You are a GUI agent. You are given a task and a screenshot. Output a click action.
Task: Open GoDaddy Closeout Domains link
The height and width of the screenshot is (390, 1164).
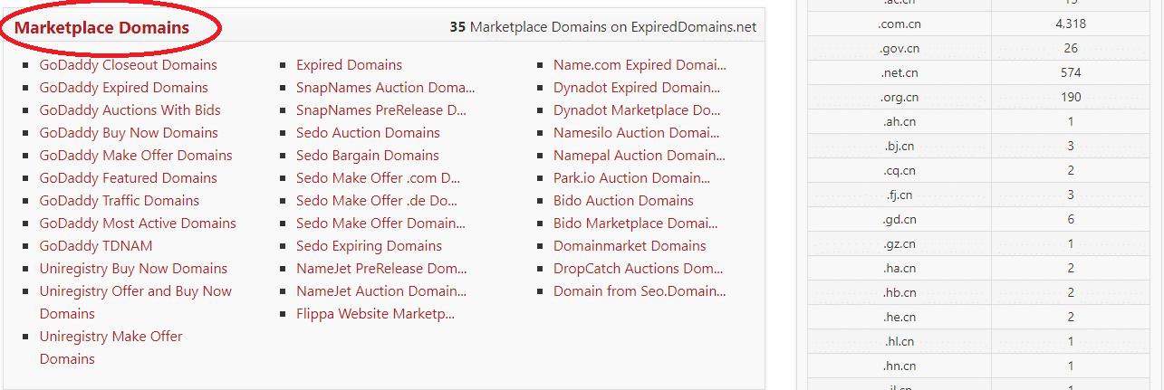pos(128,65)
